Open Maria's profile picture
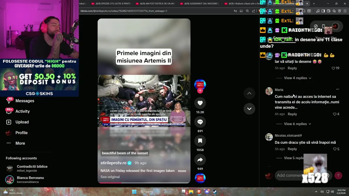 click(x=269, y=91)
